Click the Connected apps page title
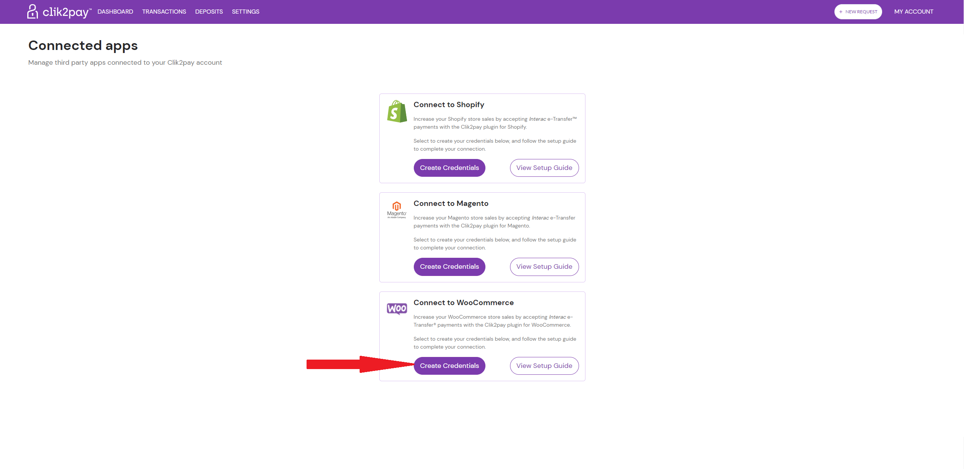 pyautogui.click(x=83, y=45)
